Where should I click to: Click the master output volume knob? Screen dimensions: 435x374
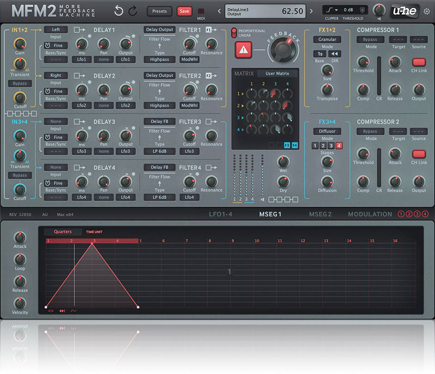click(378, 10)
